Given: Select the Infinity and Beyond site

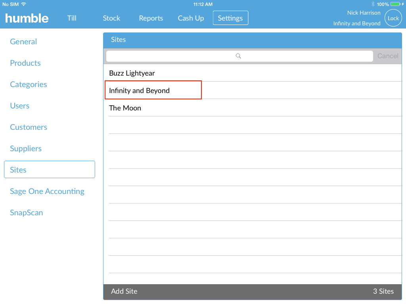Looking at the screenshot, I should pos(253,91).
